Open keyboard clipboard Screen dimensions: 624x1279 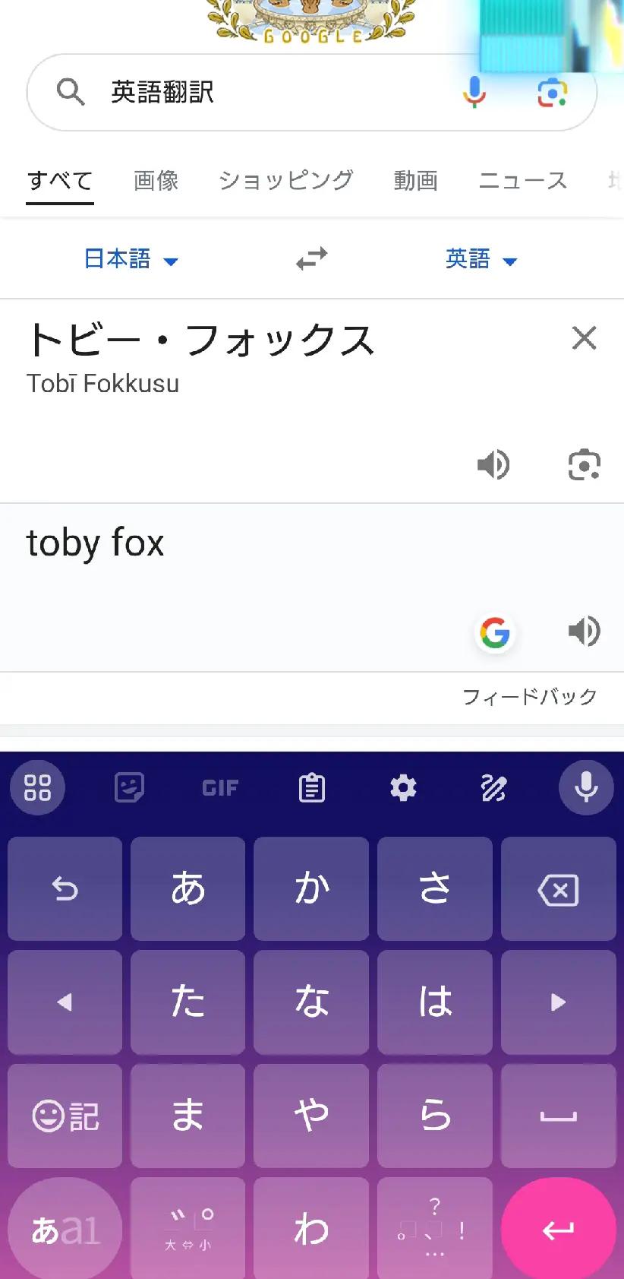[x=311, y=788]
